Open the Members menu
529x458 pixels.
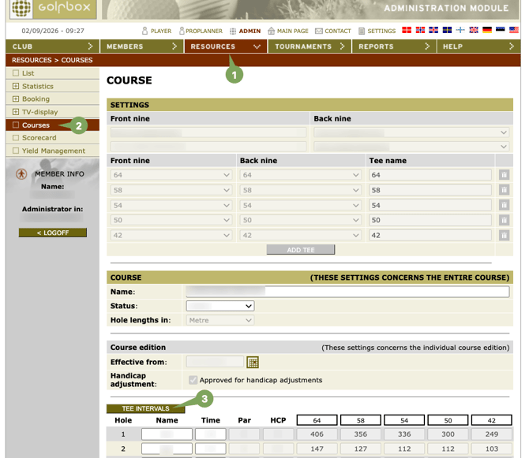click(x=141, y=47)
